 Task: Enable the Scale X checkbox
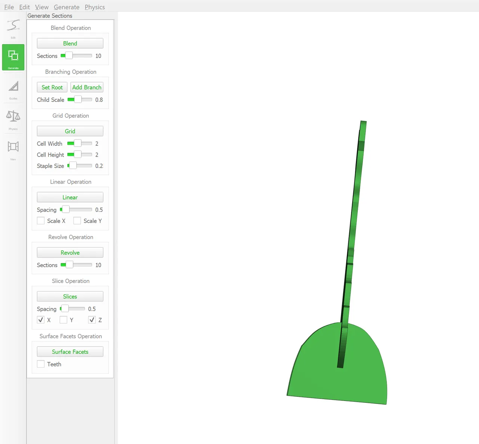point(41,221)
